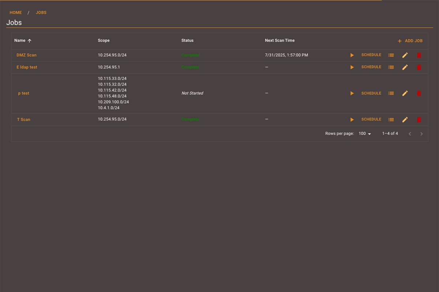This screenshot has width=439, height=292.
Task: Run the DMZ Scan job
Action: pos(352,55)
